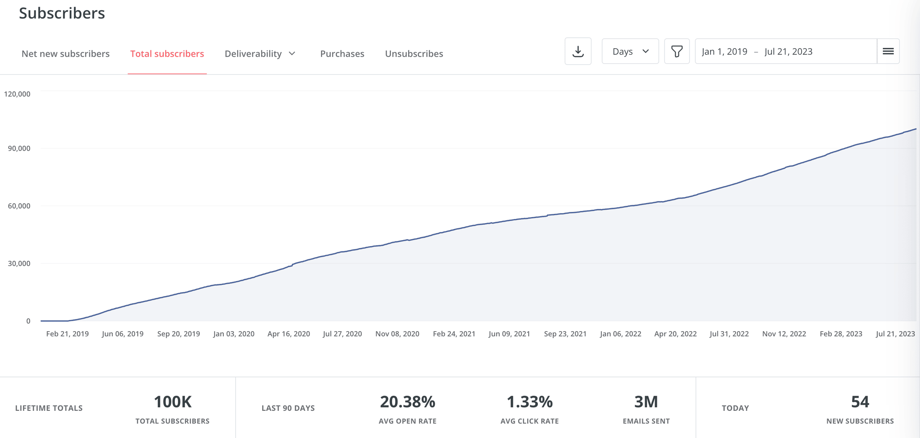Screen dimensions: 920x438
Task: Switch to Net new subscribers tab
Action: pyautogui.click(x=66, y=54)
